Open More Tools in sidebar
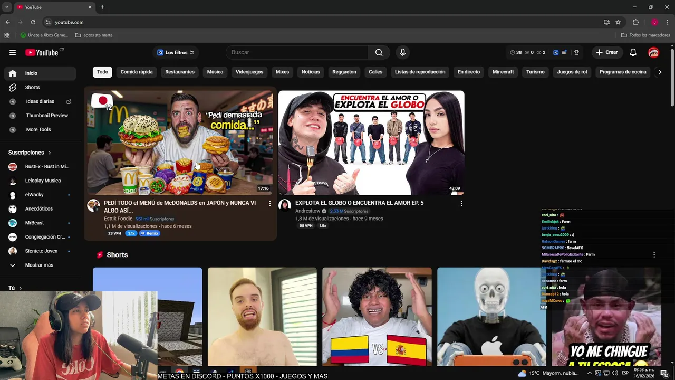 point(40,129)
